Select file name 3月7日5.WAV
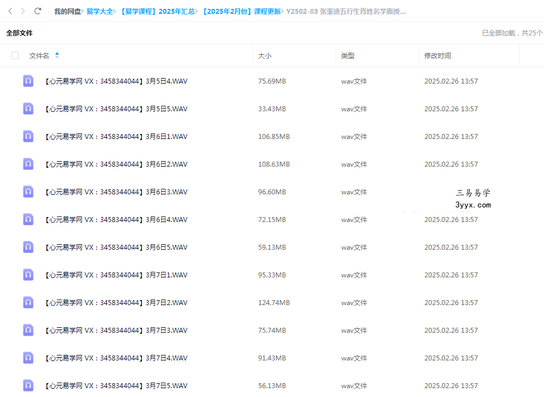 click(116, 386)
